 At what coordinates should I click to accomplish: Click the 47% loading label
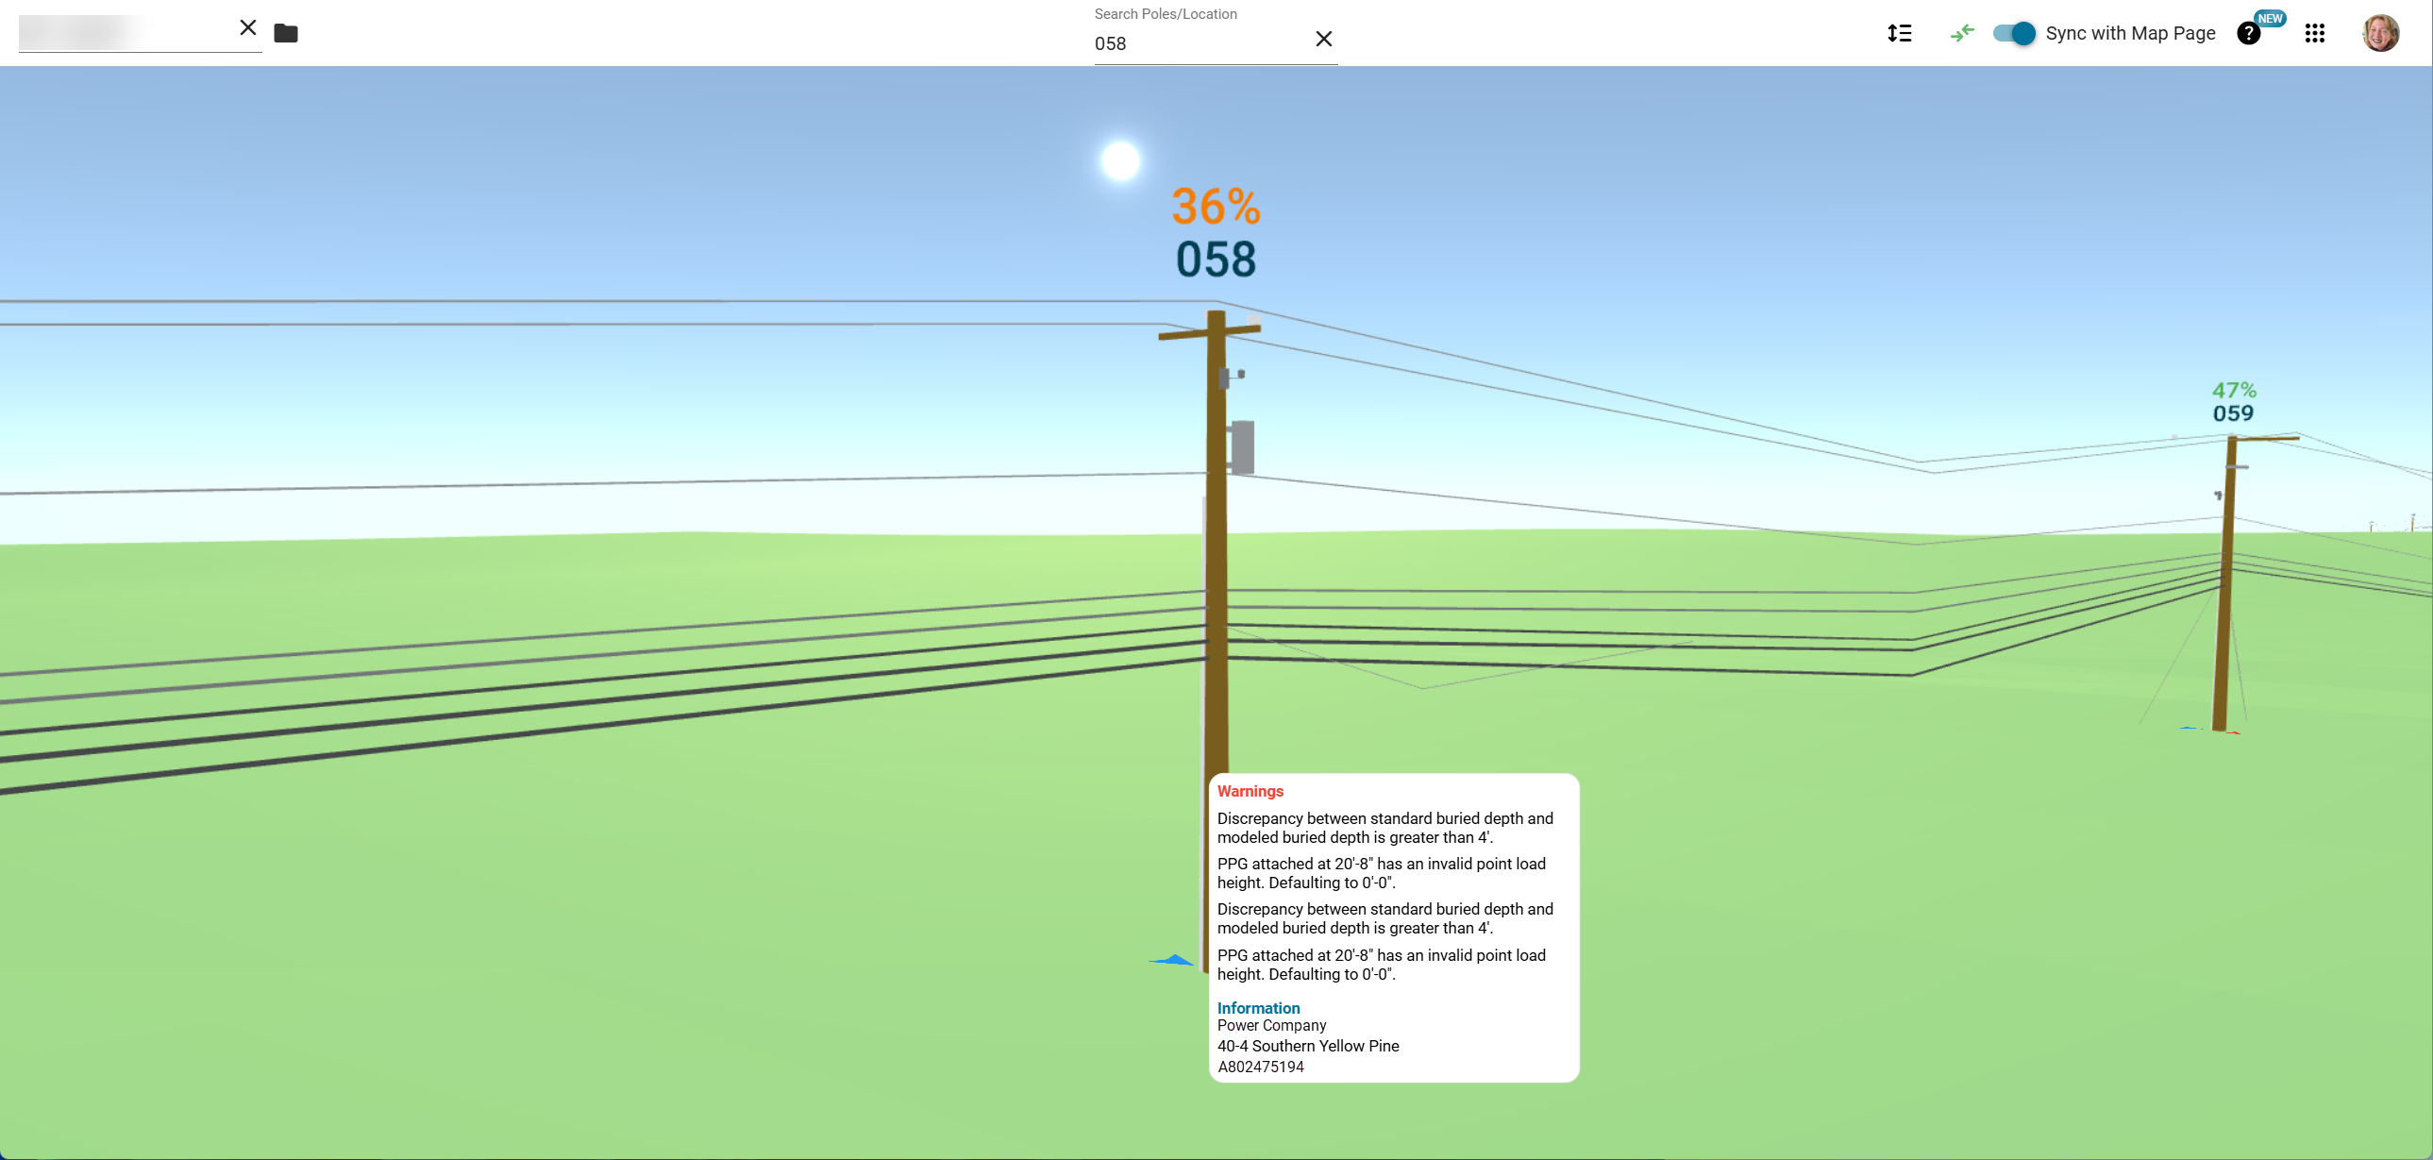coord(2234,390)
